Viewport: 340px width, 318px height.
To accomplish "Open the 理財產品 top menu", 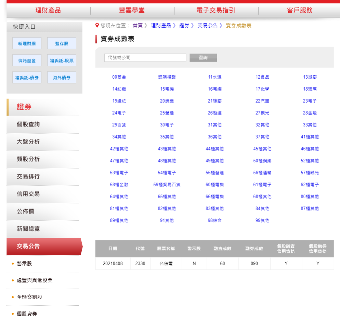I will [x=47, y=10].
